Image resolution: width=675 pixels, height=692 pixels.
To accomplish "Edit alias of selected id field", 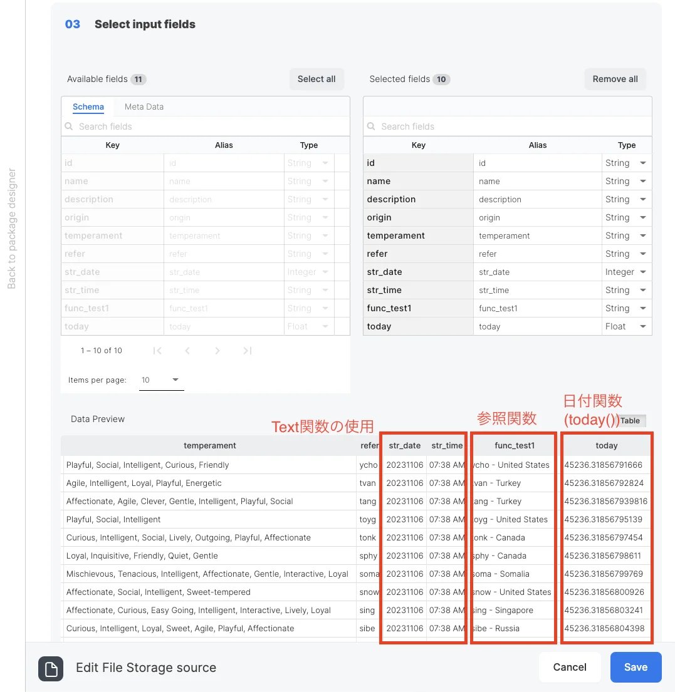I will tap(537, 163).
